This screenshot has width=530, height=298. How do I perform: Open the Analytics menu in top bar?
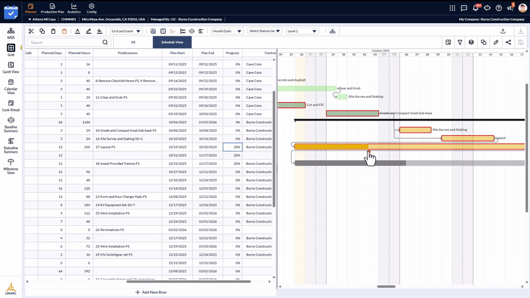coord(74,8)
